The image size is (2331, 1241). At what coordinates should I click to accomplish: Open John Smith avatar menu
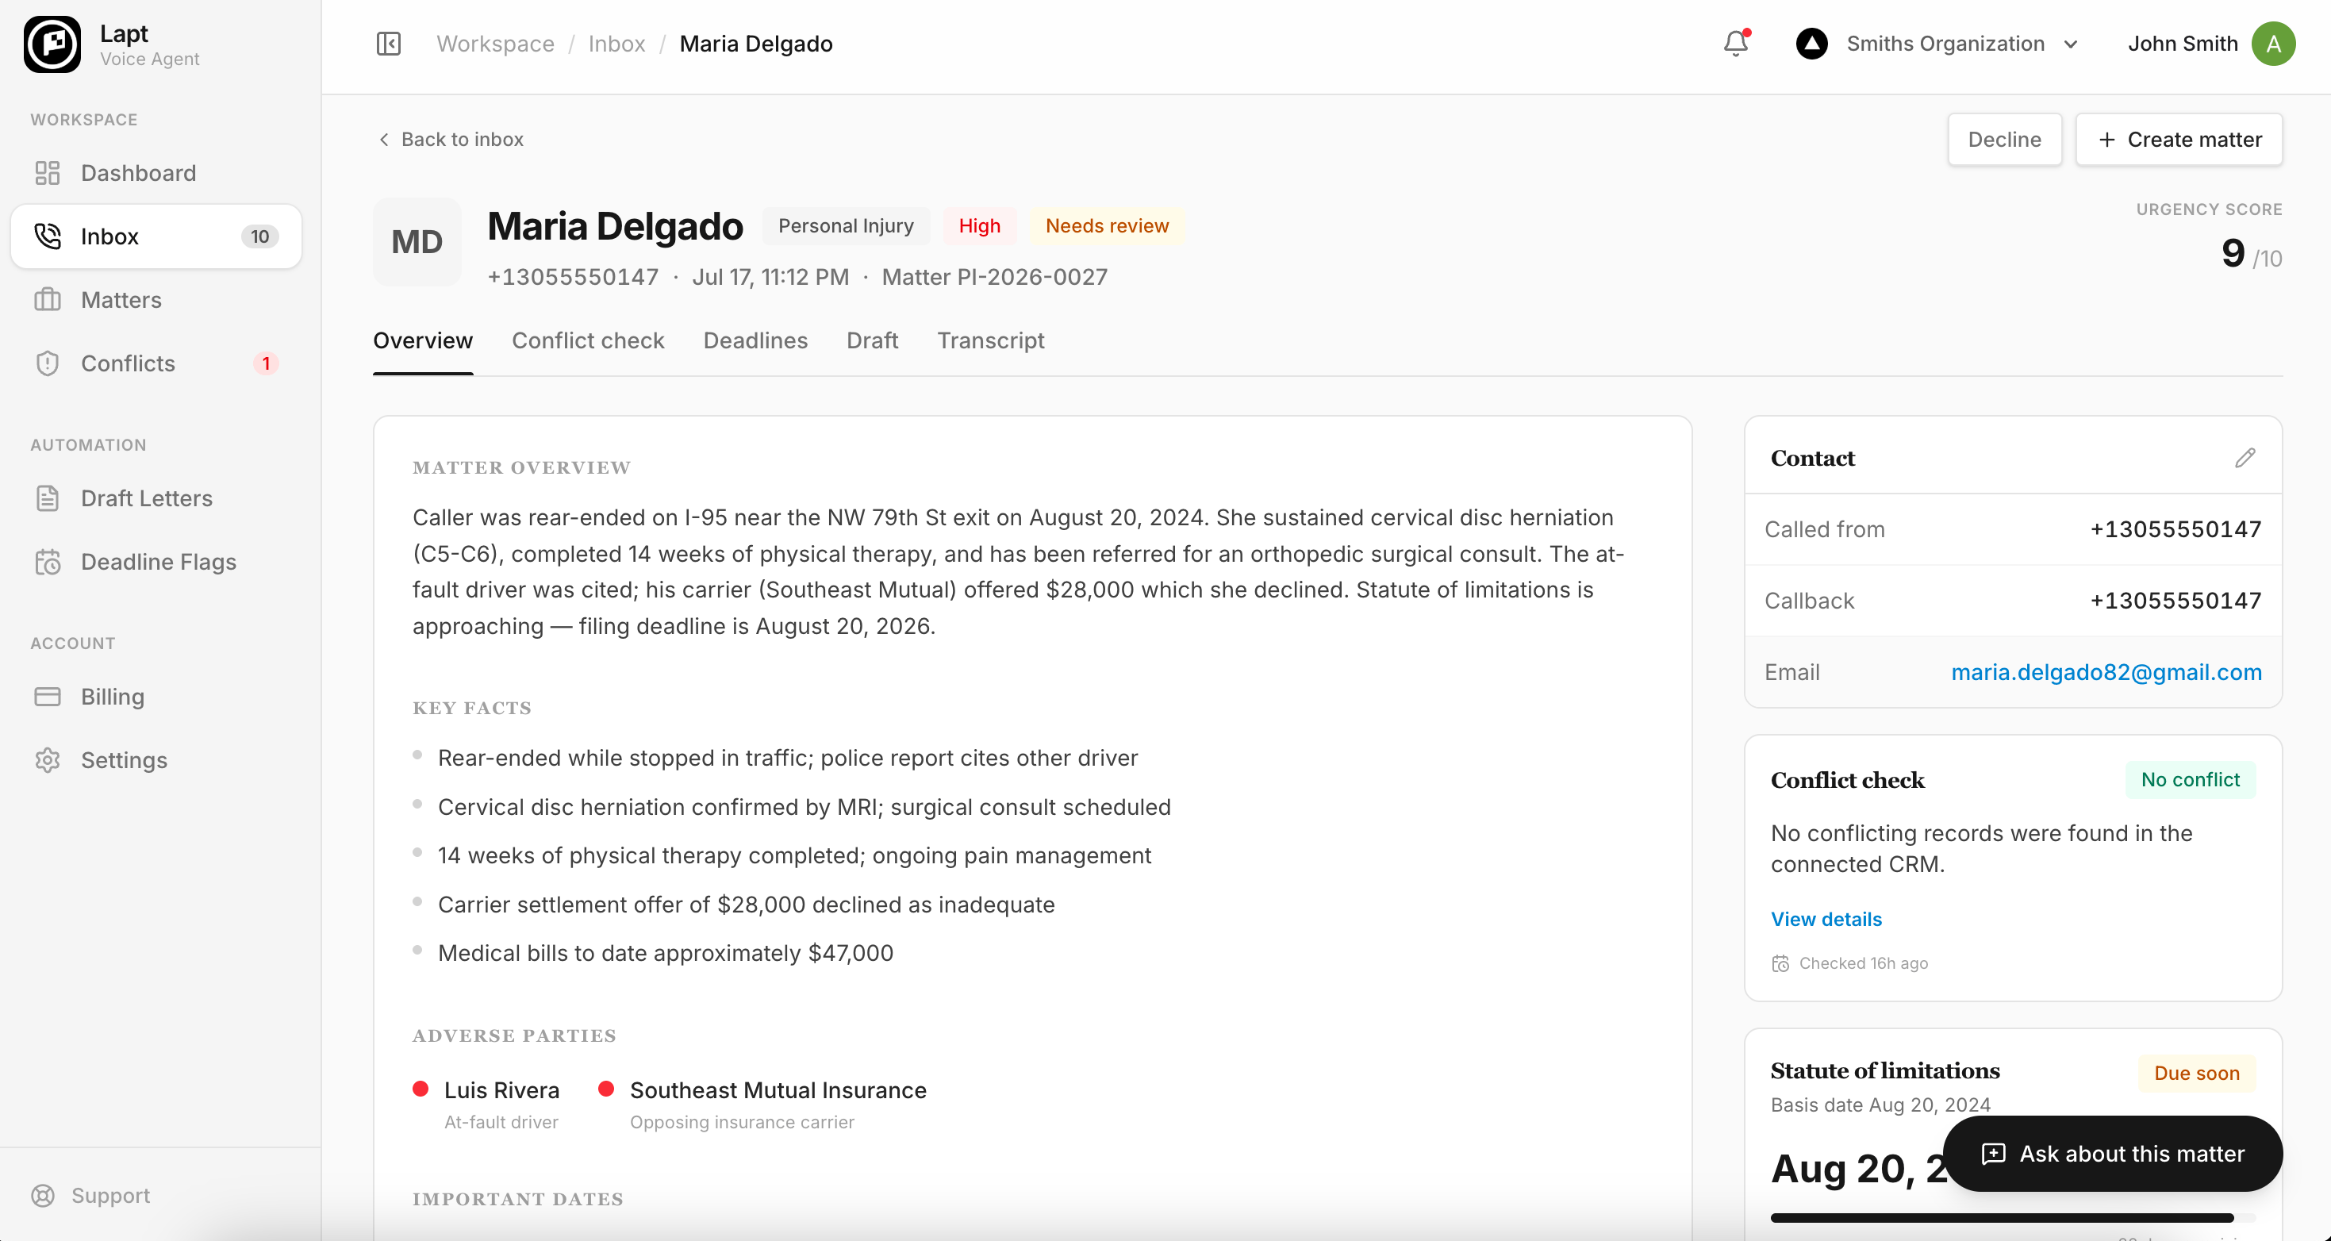[2273, 44]
